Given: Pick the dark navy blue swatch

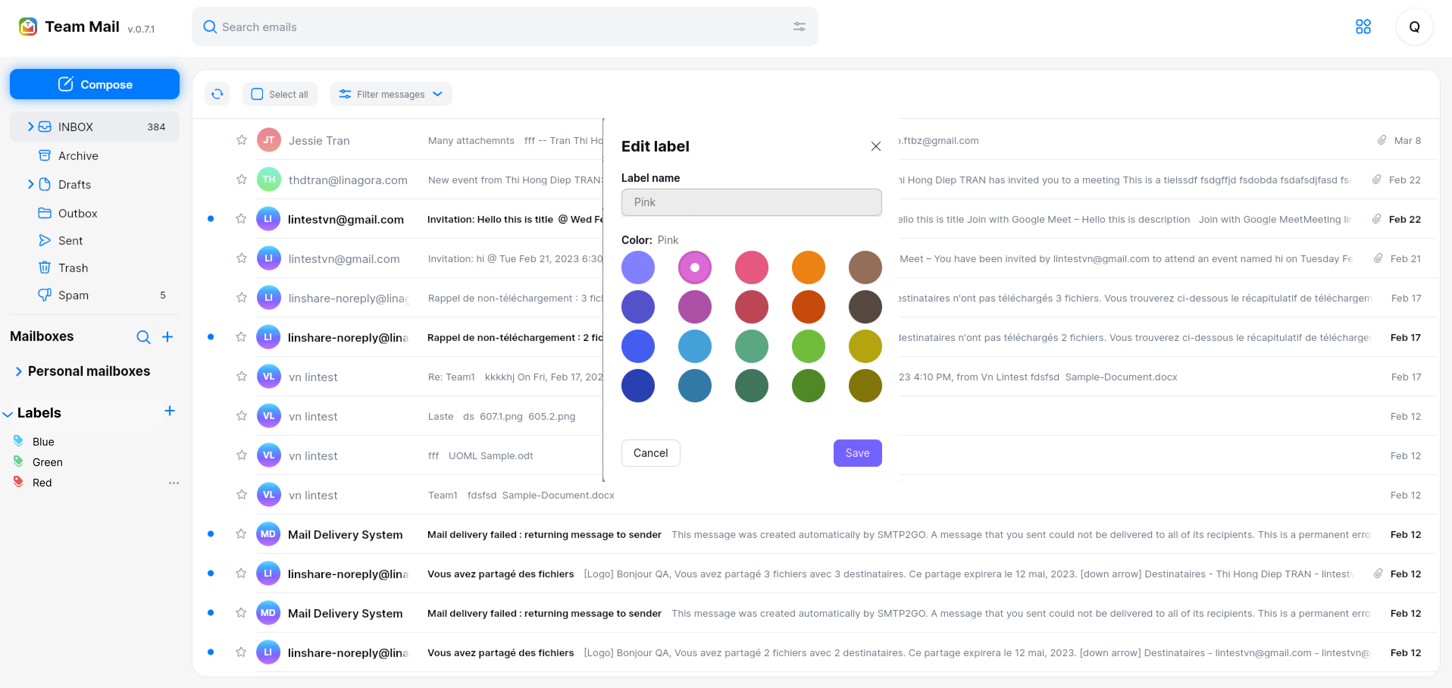Looking at the screenshot, I should 637,386.
